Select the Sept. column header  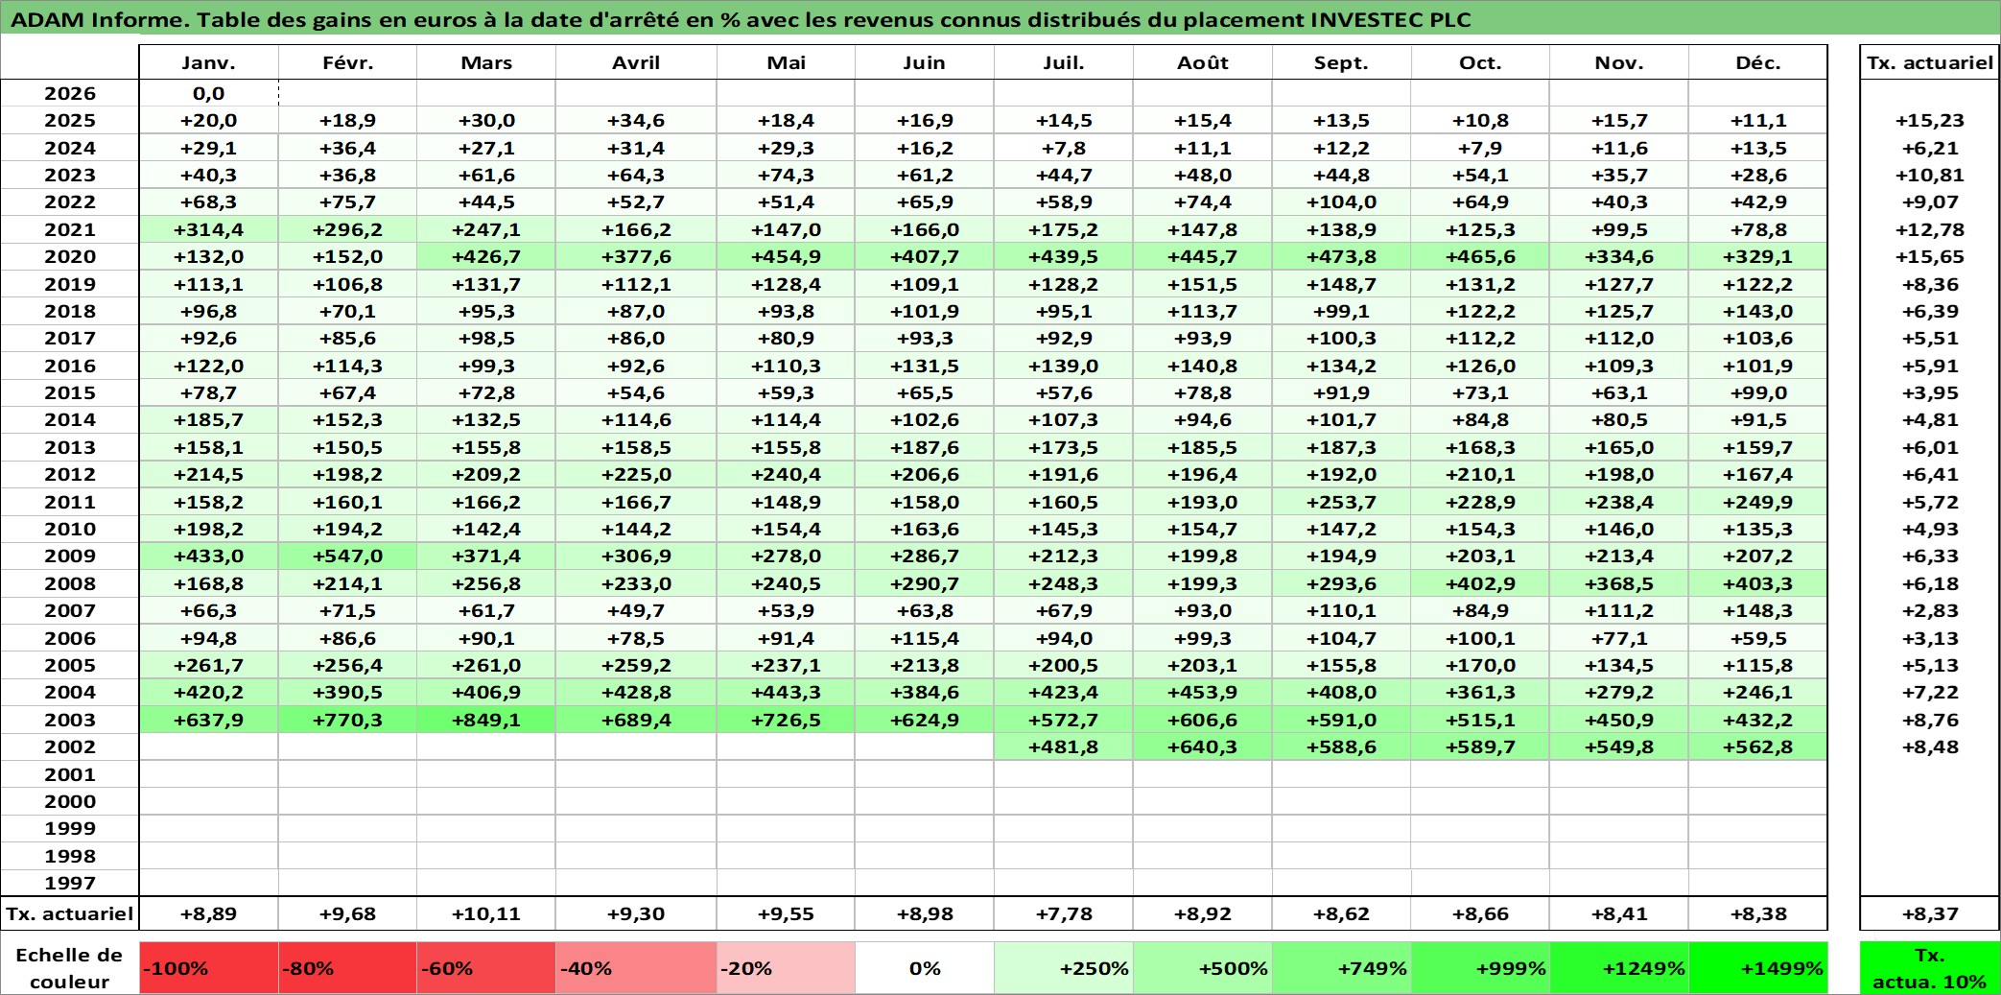(1341, 62)
